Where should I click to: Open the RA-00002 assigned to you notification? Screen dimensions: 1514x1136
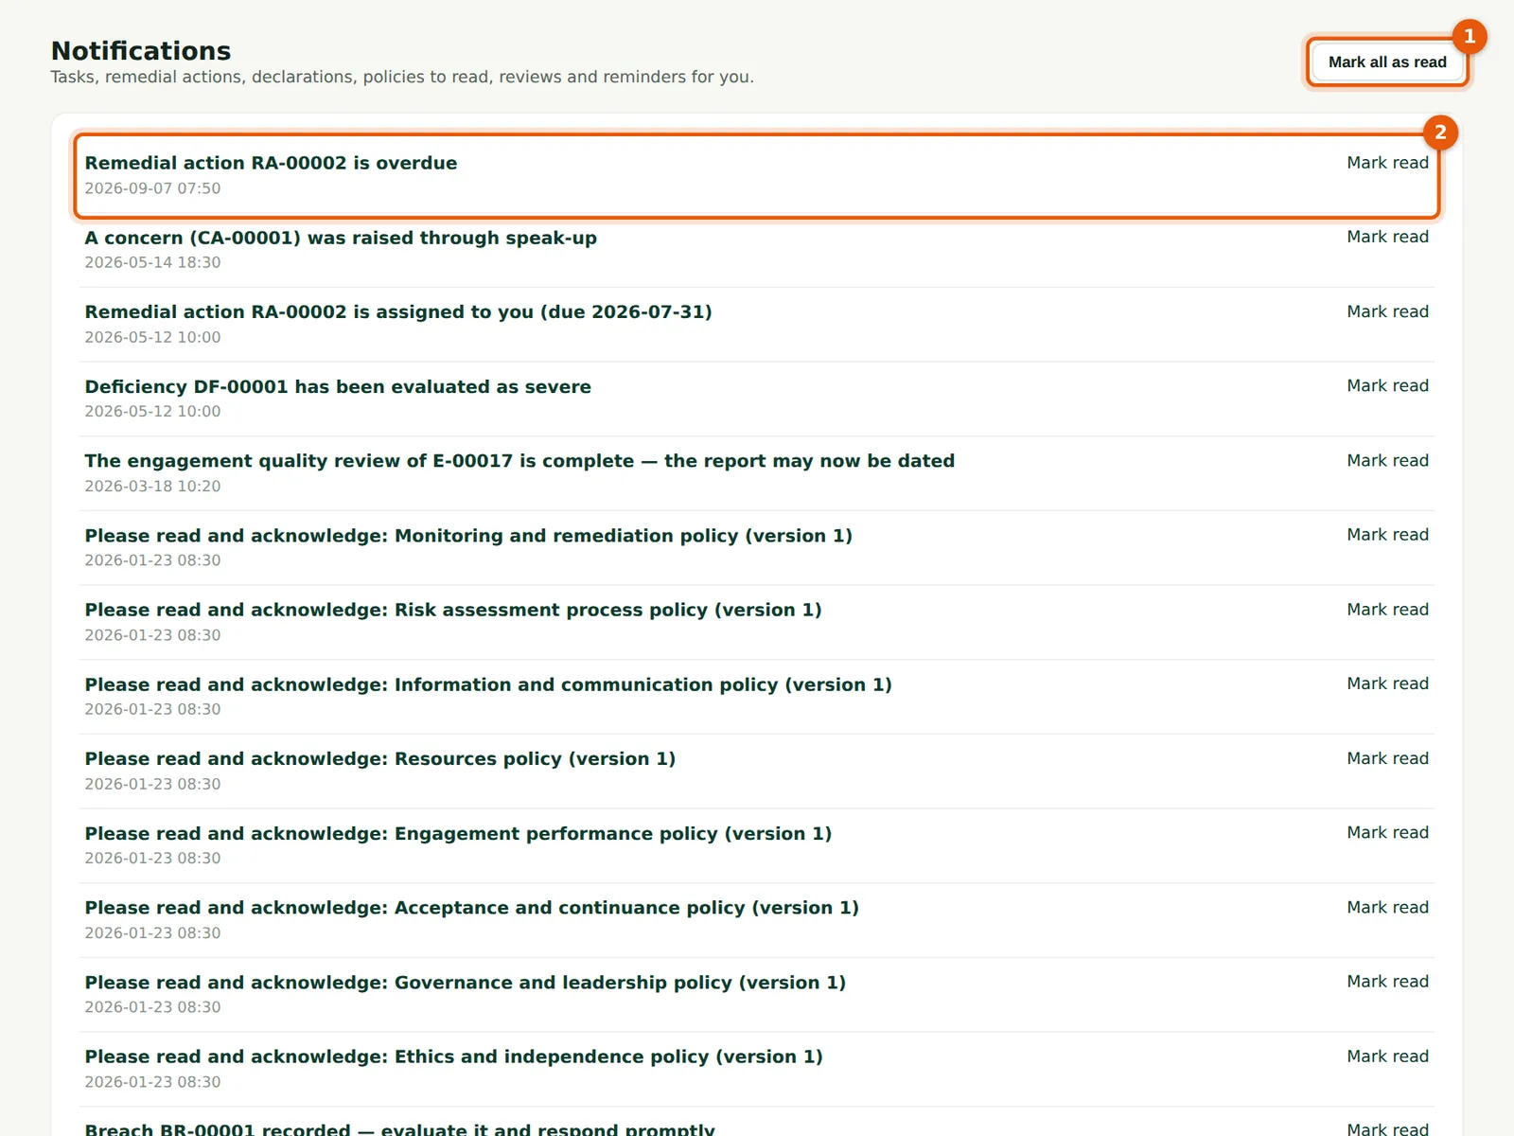pos(398,311)
